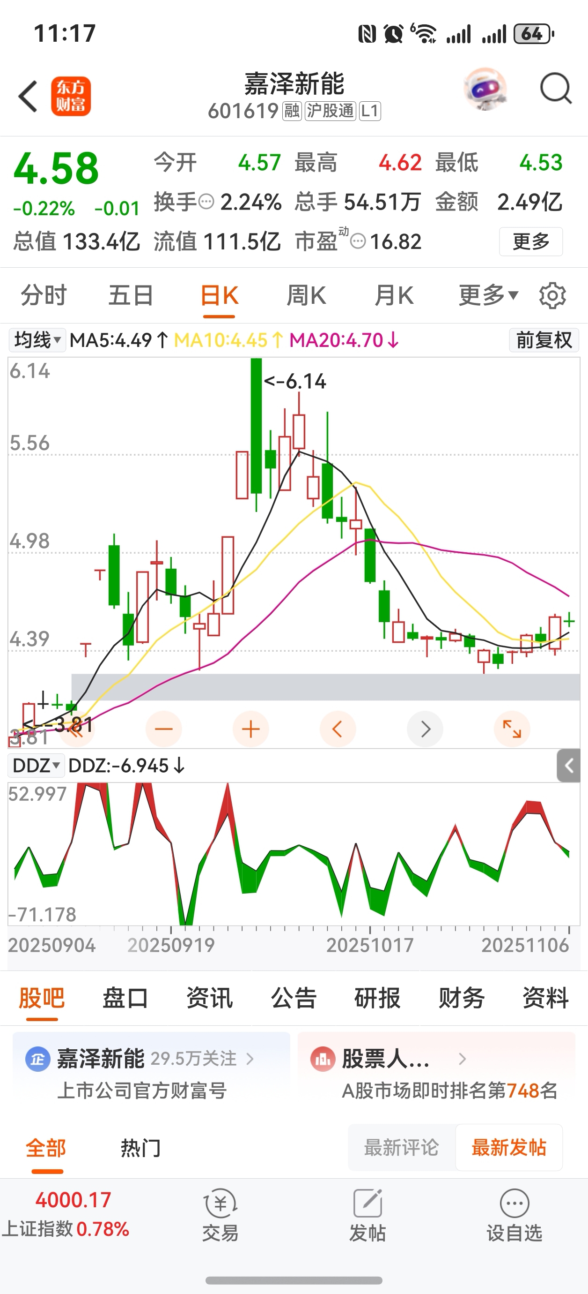Sort by 最新评论

[x=401, y=1148]
